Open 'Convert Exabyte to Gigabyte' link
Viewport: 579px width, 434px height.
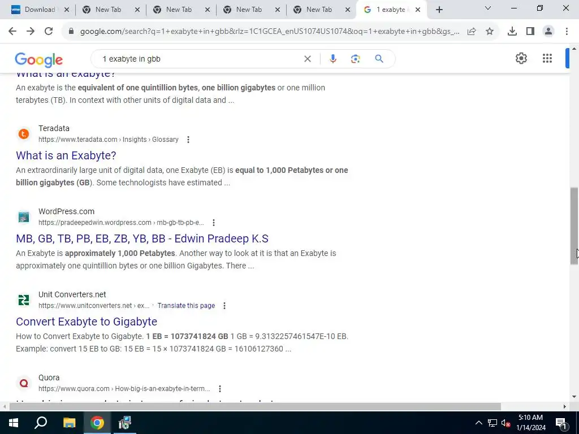(87, 322)
